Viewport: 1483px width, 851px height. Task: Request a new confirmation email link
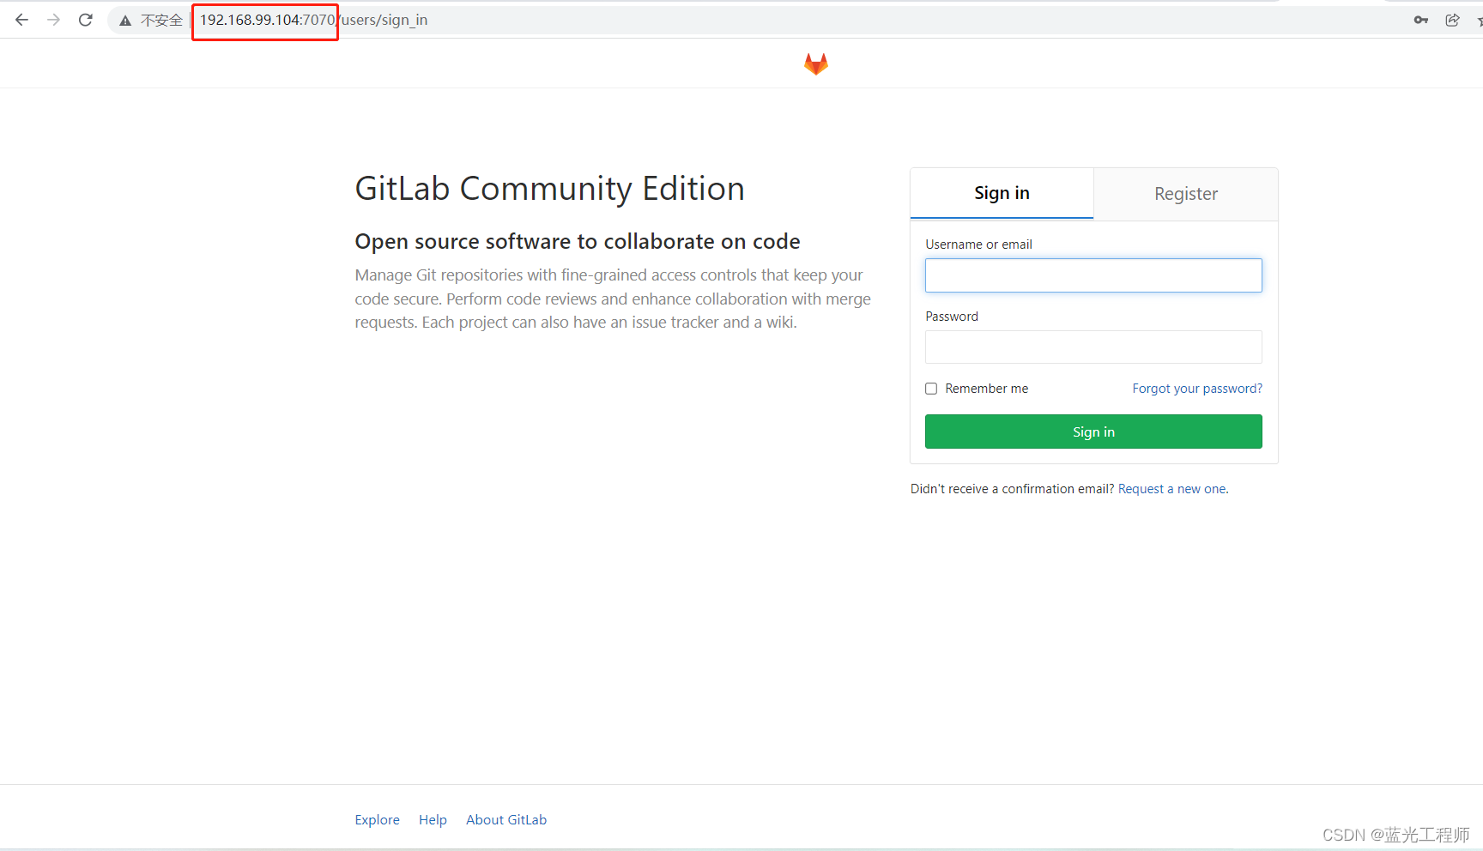(1173, 489)
